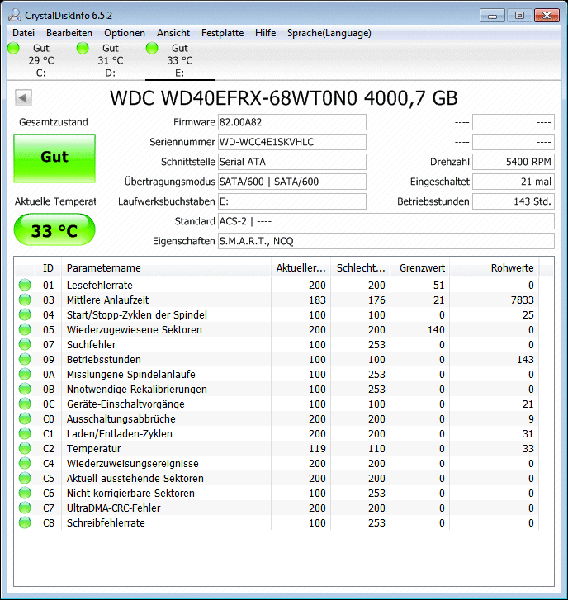Viewport: 568px width, 600px height.
Task: Close the CrystalDiskInfo window
Action: [x=547, y=16]
